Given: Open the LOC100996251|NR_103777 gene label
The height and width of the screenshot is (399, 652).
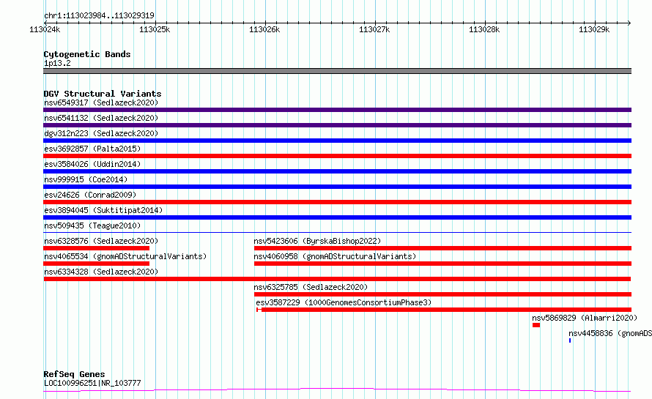Looking at the screenshot, I should pyautogui.click(x=92, y=383).
